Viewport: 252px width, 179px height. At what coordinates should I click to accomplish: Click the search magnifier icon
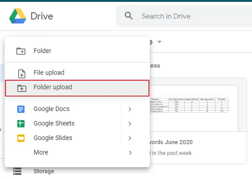[x=128, y=16]
